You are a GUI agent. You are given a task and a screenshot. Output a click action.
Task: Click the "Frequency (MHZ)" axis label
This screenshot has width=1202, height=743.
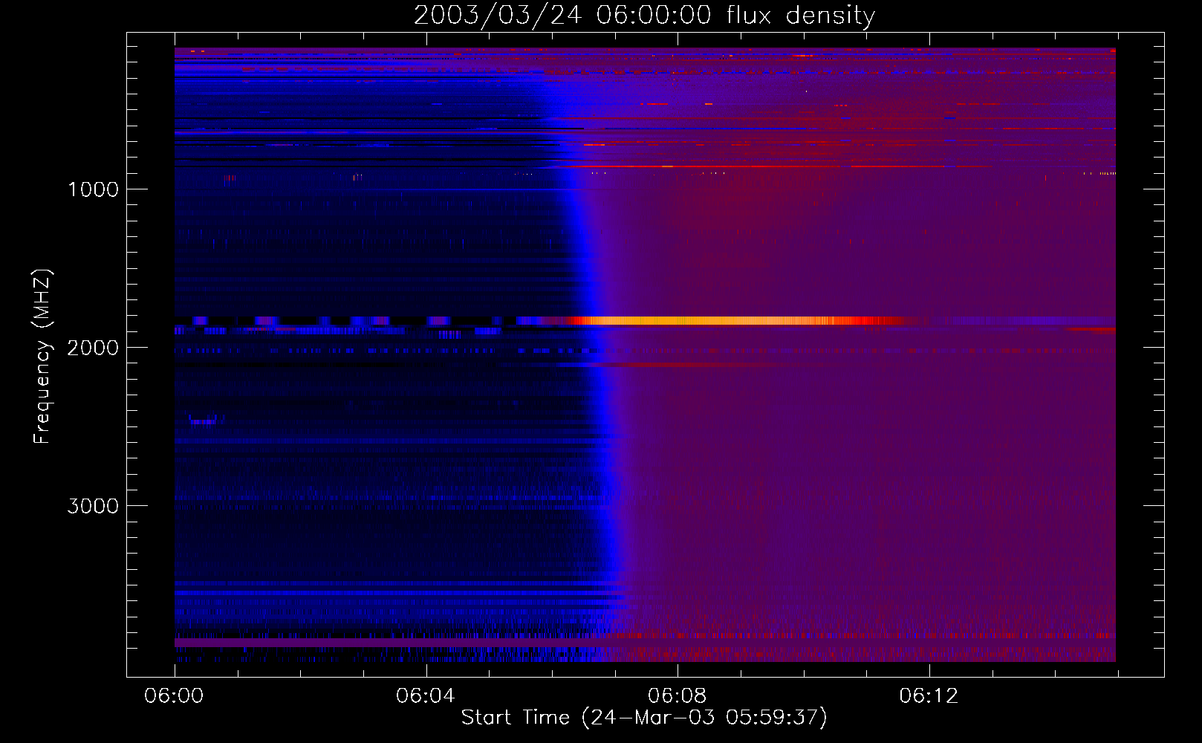[x=42, y=357]
